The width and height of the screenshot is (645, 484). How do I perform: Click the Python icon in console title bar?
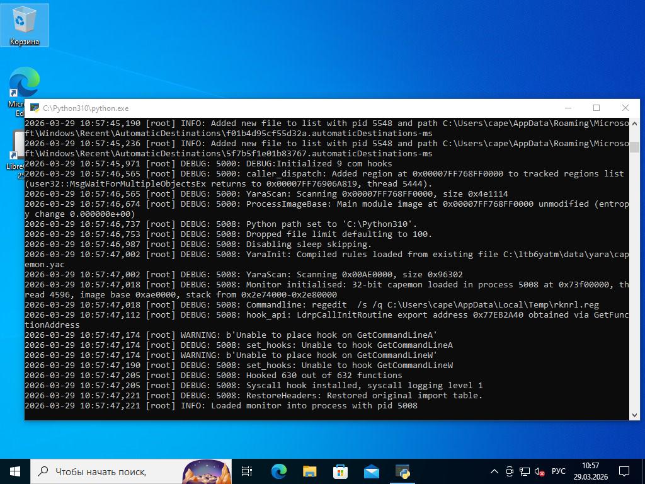click(35, 108)
